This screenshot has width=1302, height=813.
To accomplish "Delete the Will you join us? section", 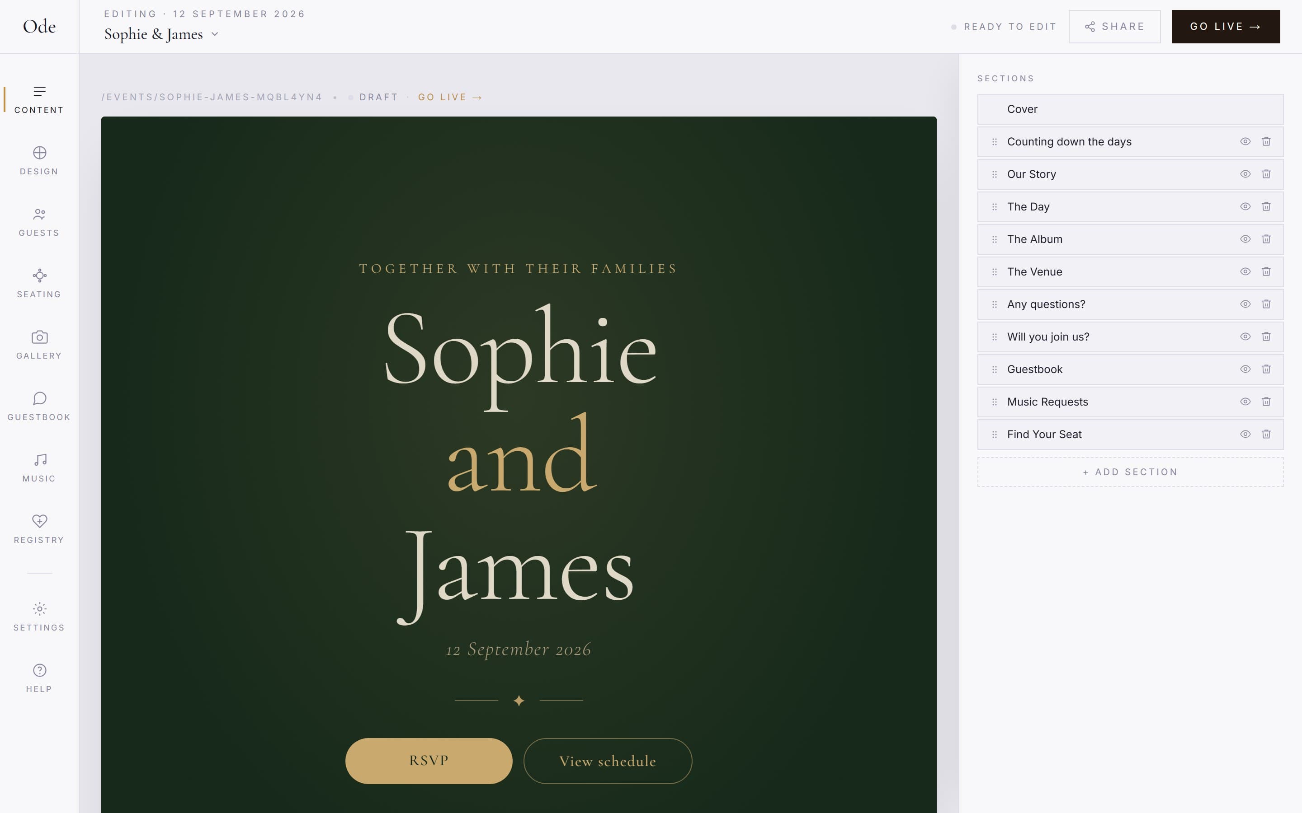I will coord(1266,336).
